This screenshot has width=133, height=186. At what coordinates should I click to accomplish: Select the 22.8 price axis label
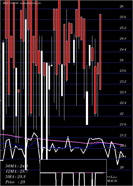pos(123,92)
